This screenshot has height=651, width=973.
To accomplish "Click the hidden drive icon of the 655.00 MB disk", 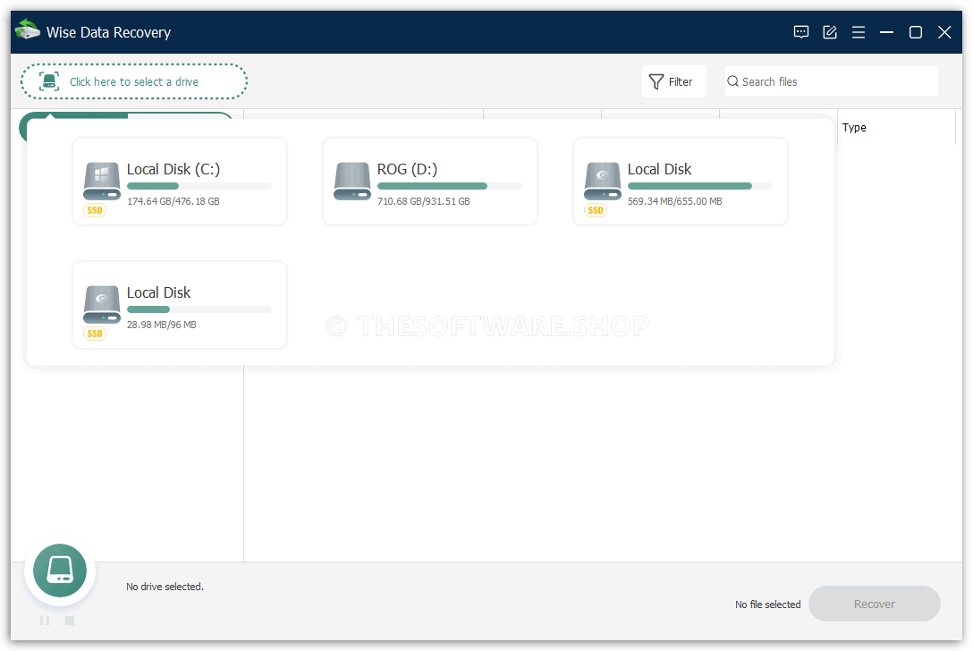I will [602, 182].
